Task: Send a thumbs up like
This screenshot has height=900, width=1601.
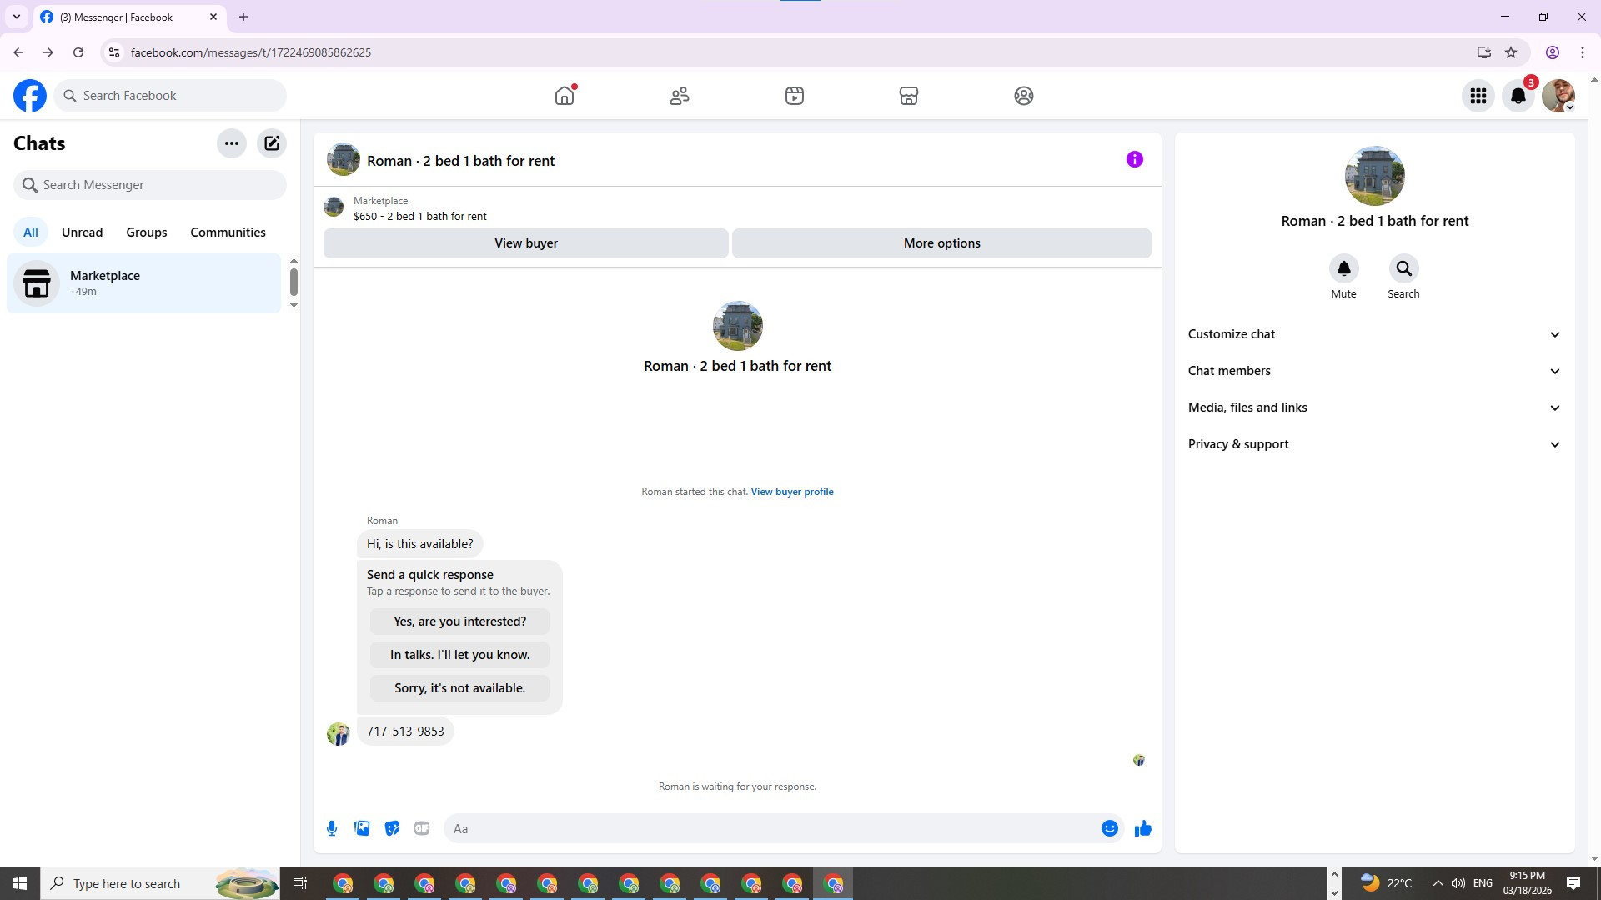Action: point(1142,828)
